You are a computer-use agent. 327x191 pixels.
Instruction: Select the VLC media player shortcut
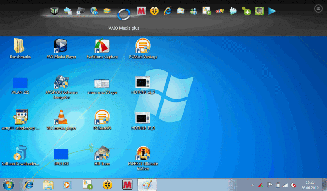coord(61,120)
